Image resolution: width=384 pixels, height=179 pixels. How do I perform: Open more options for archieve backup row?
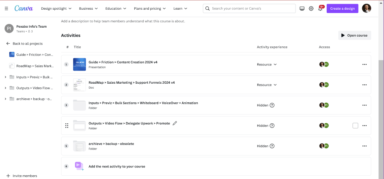pos(364,146)
